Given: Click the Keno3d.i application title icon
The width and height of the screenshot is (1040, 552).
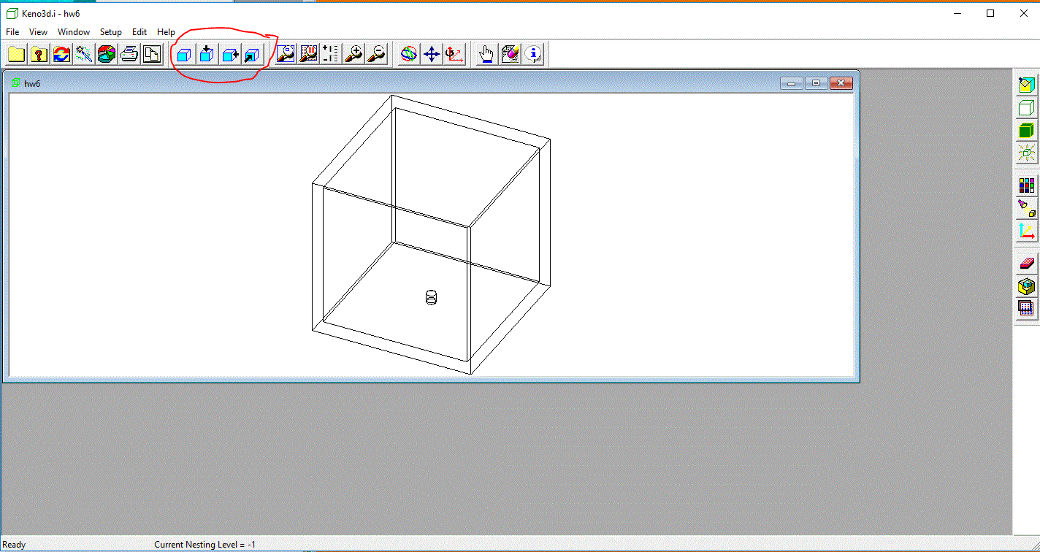Looking at the screenshot, I should 12,13.
